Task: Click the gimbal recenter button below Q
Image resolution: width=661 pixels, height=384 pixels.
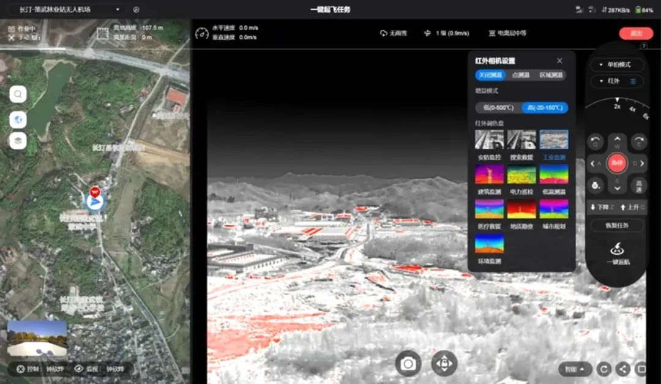Action: [x=596, y=185]
